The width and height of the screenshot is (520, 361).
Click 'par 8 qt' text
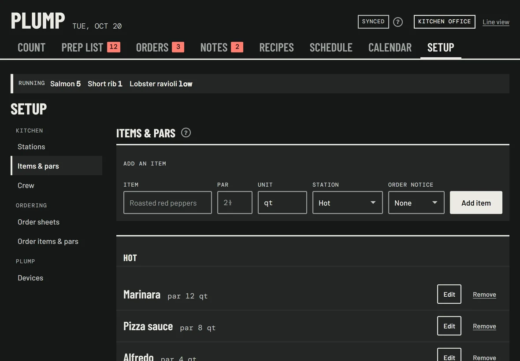pos(198,328)
